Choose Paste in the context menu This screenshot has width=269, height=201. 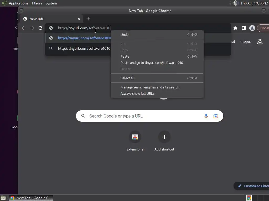click(157, 57)
